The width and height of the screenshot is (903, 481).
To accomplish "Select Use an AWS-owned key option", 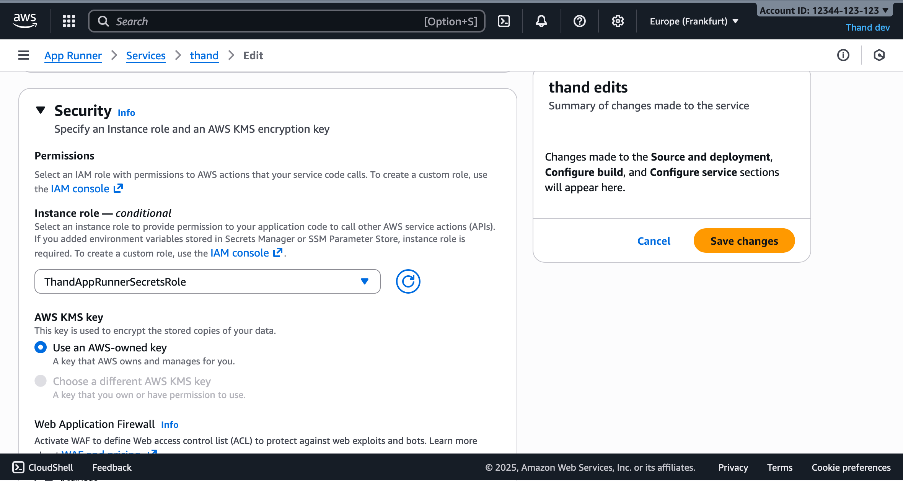I will [x=41, y=347].
